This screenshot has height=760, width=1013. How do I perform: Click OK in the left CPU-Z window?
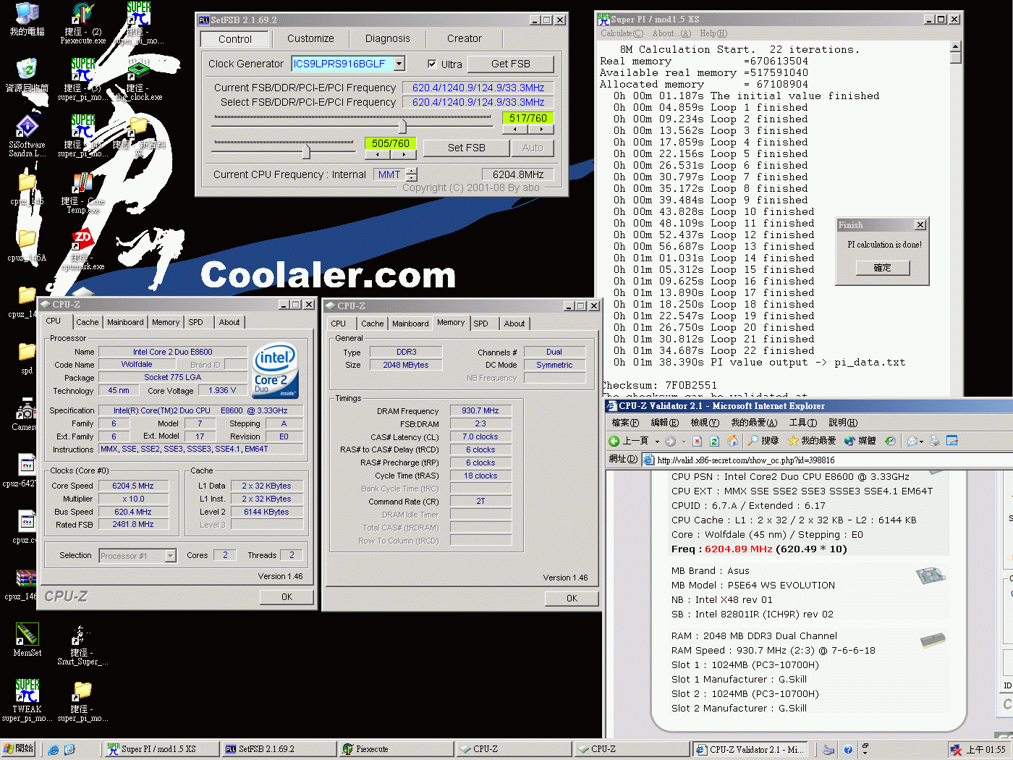(287, 597)
